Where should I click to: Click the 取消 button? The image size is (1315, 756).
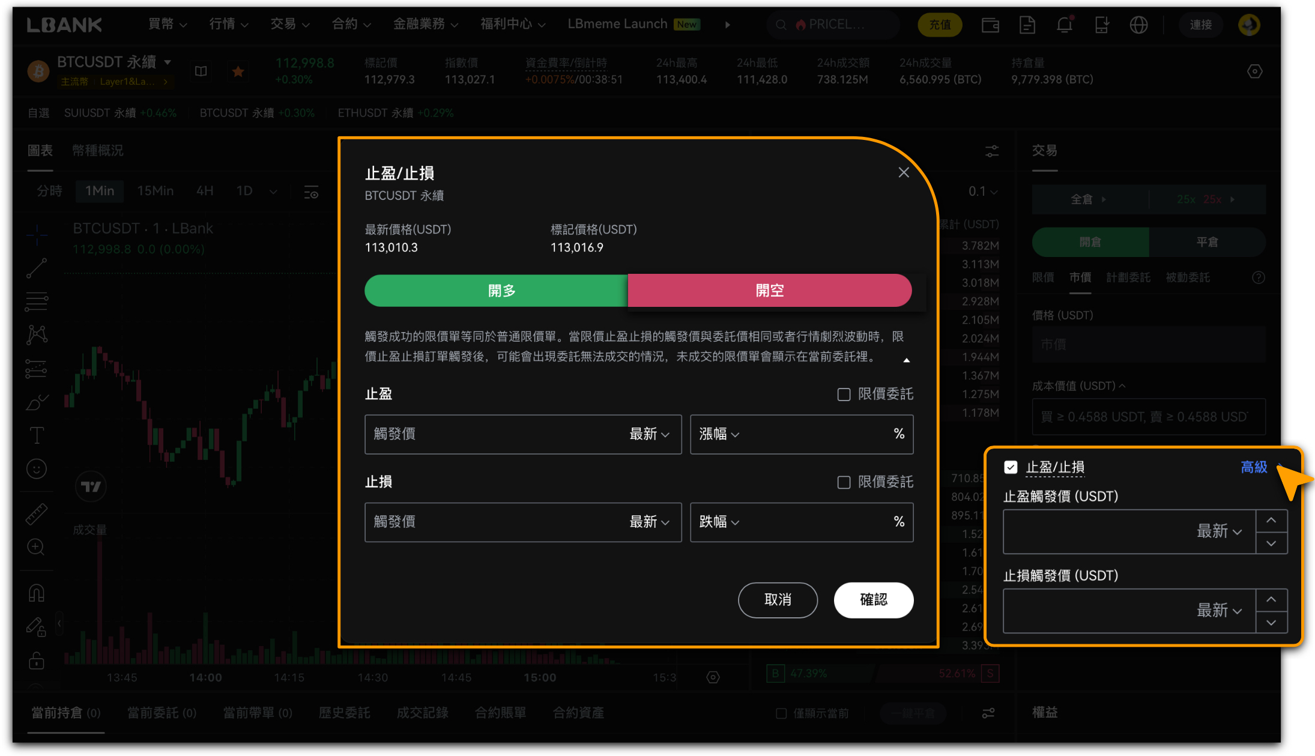pyautogui.click(x=778, y=600)
